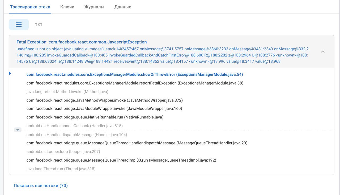This screenshot has width=340, height=195.
Task: Select the ExceptionsManagerModule.showOrThrowError frame
Action: click(135, 74)
